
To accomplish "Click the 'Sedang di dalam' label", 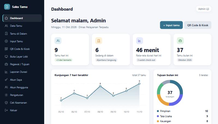I will pyautogui.click(x=104, y=56).
